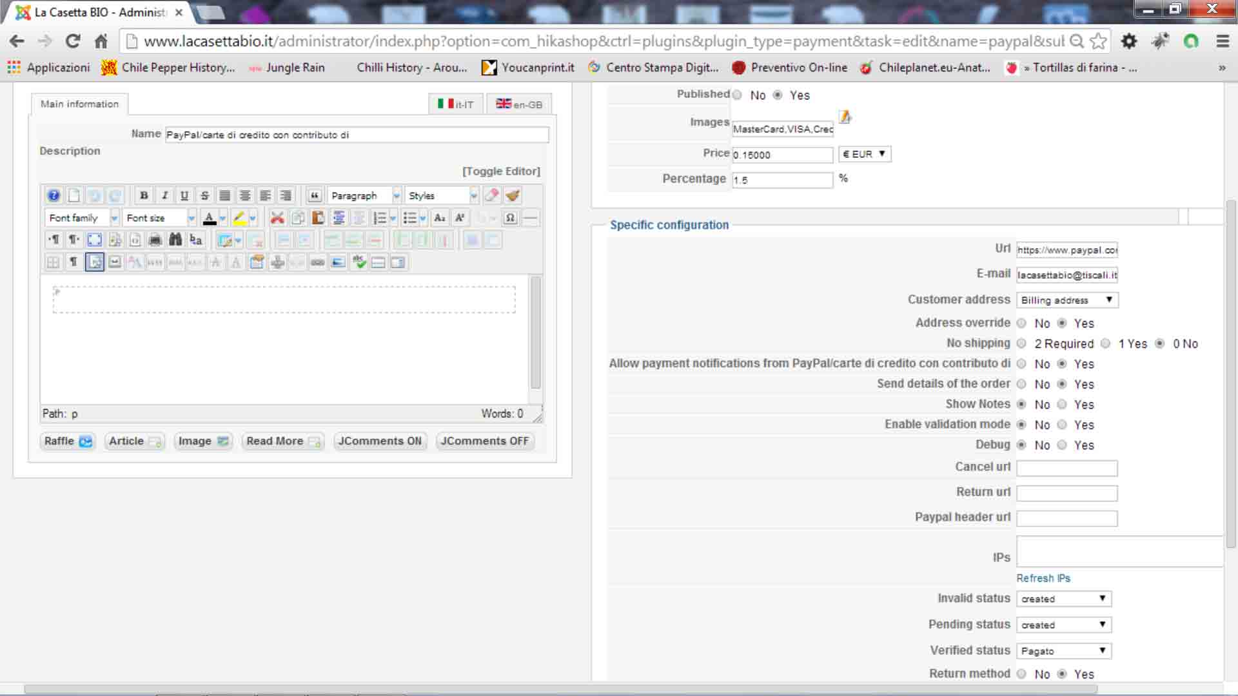Screen dimensions: 1238x696
Task: Set Published to No
Action: point(737,95)
